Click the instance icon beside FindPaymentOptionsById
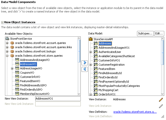 coord(95,81)
